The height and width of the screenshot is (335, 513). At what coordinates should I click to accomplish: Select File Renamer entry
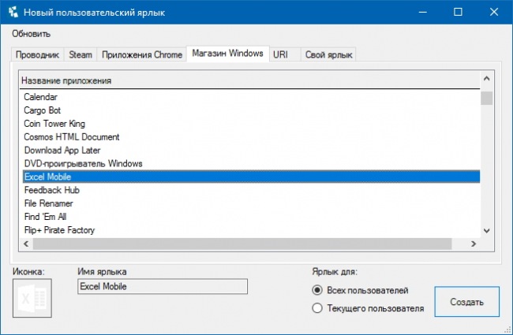click(x=251, y=203)
